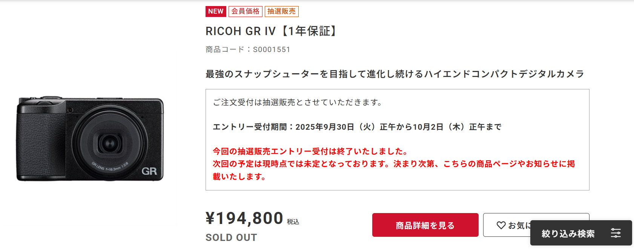Click the SOLD OUT status label
Screen dimensions: 634x250
231,238
